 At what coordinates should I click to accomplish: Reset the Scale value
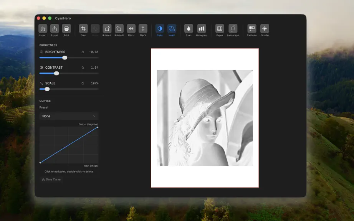(x=83, y=83)
